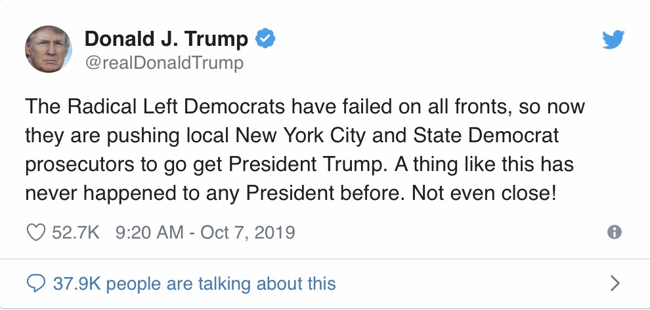Click the 52.7K likes count
This screenshot has width=650, height=310.
coord(76,232)
